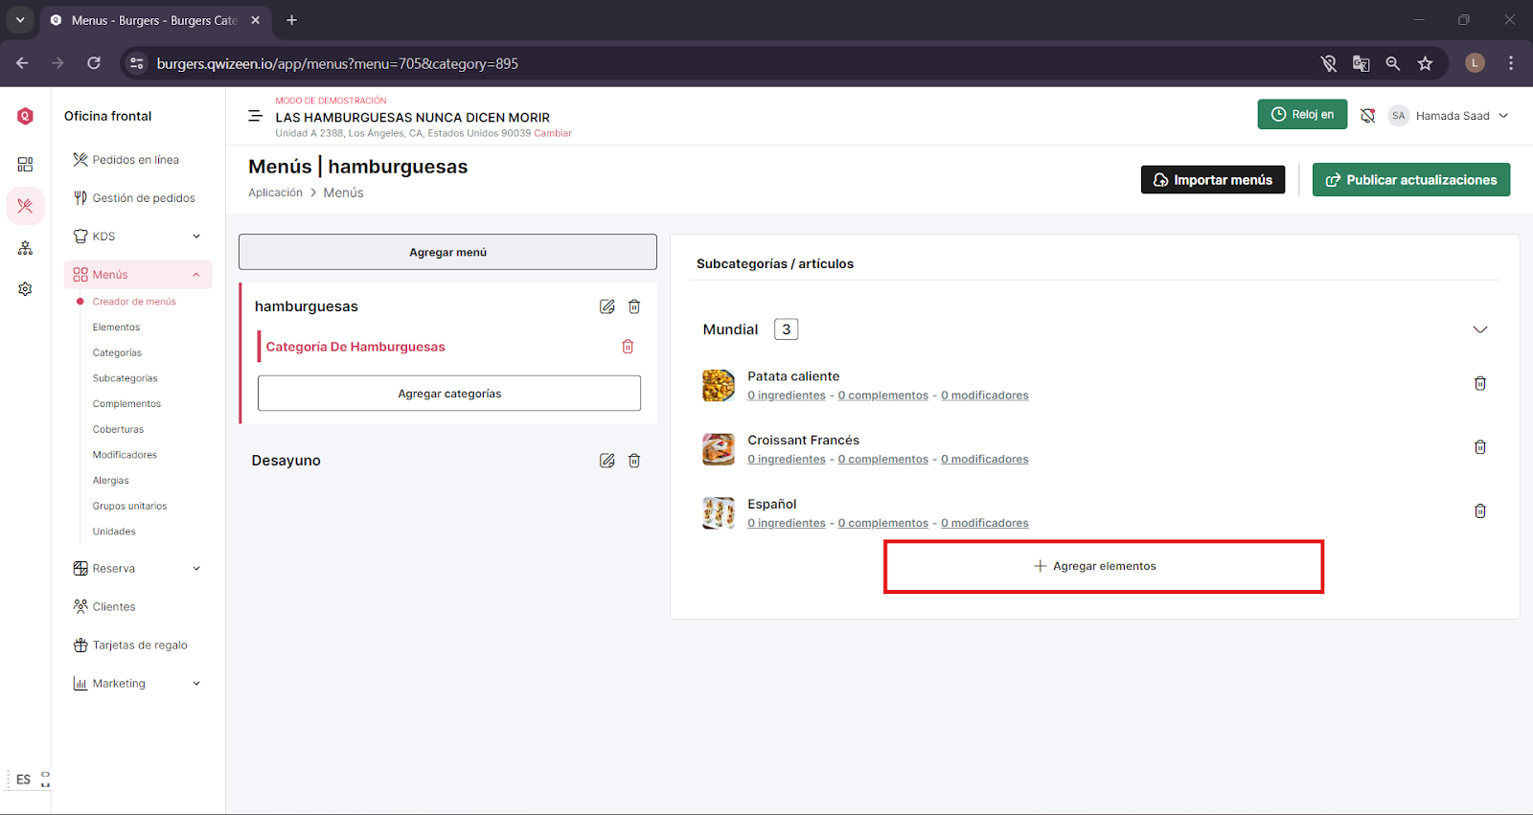The width and height of the screenshot is (1533, 815).
Task: Open the tab search dropdown arrow
Action: point(19,20)
